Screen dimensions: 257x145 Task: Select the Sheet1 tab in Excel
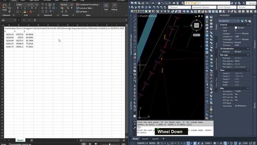click(x=20, y=140)
